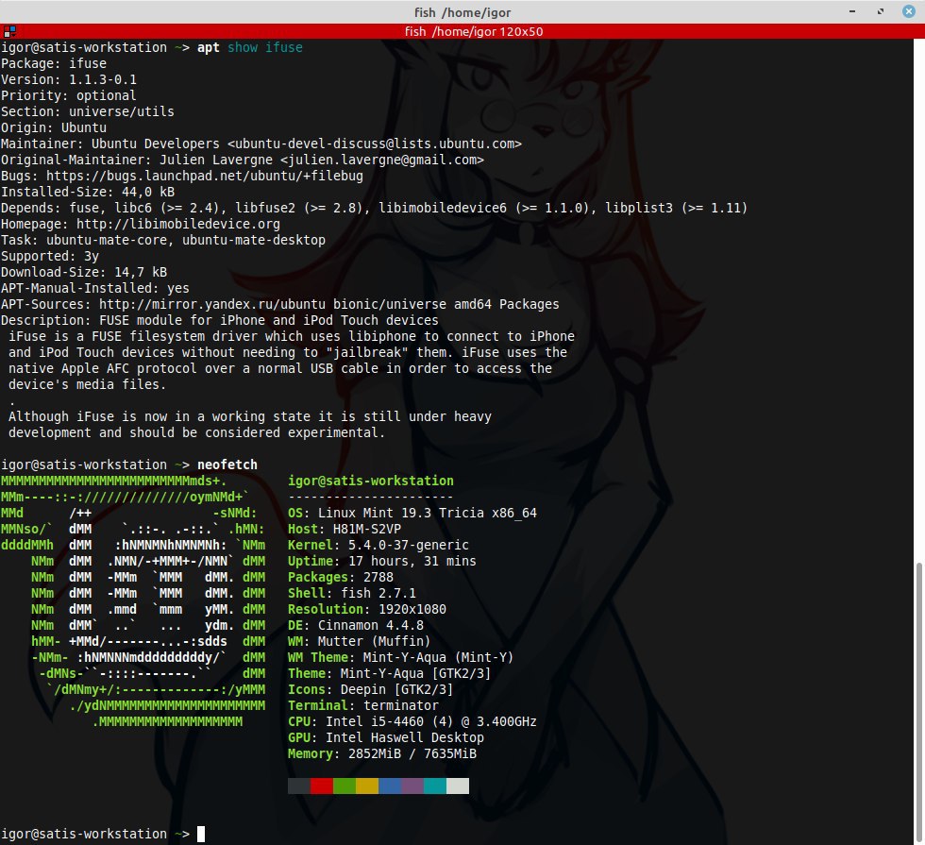Click the vertical scrollbar thumb
This screenshot has width=925, height=845.
pyautogui.click(x=918, y=702)
